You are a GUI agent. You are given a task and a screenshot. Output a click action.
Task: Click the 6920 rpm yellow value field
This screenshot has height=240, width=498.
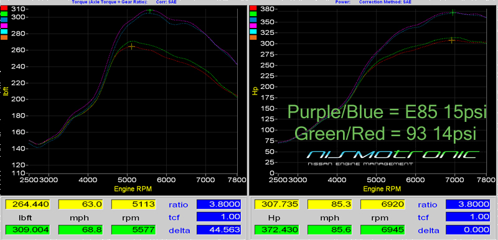pyautogui.click(x=383, y=205)
